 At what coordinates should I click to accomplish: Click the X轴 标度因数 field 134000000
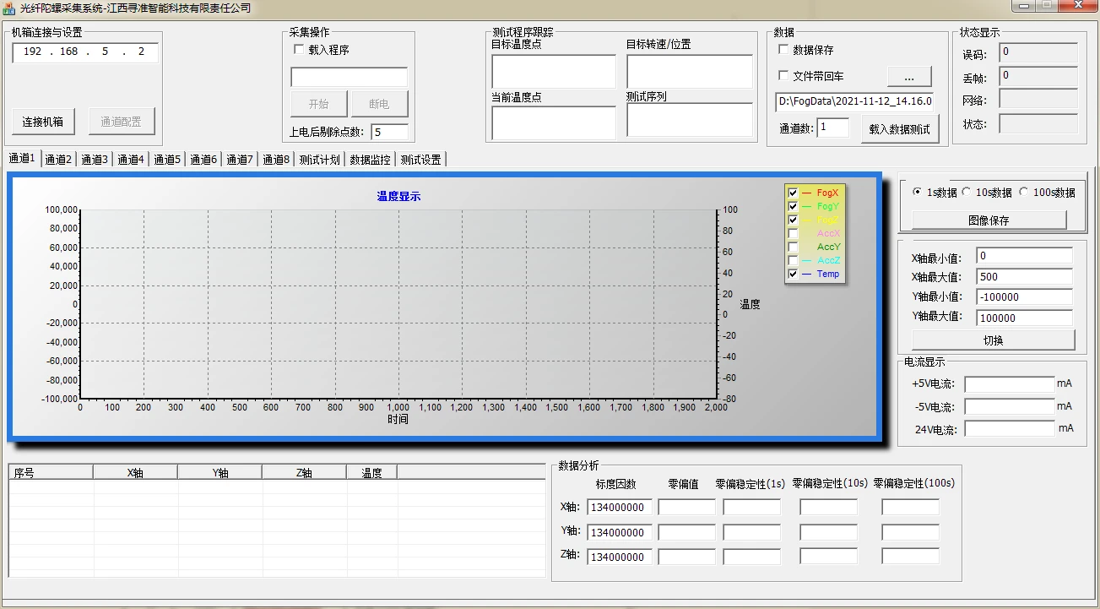coord(619,508)
